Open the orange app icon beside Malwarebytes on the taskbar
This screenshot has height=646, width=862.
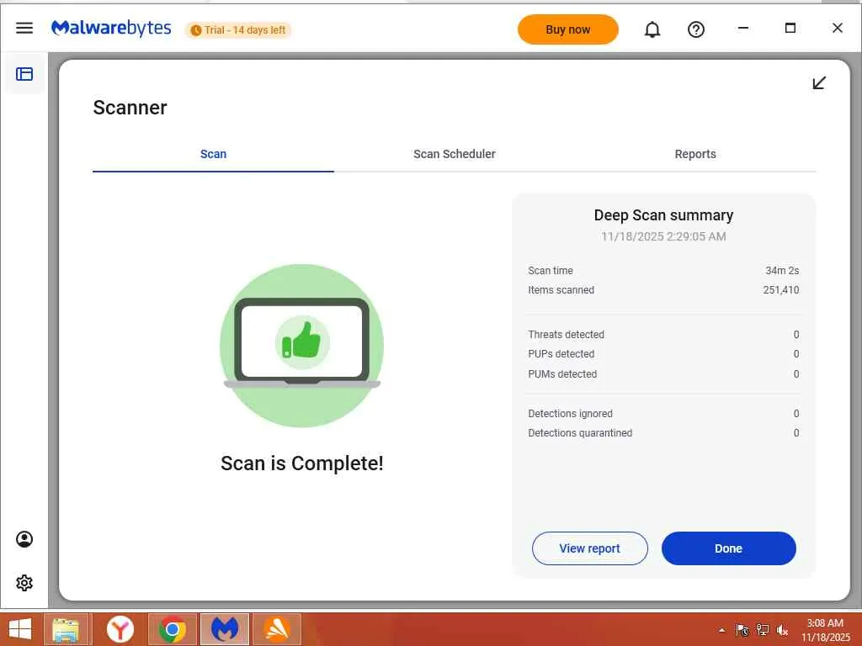tap(277, 629)
